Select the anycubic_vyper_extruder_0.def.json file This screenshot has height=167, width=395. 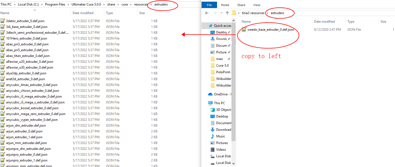(x=32, y=120)
